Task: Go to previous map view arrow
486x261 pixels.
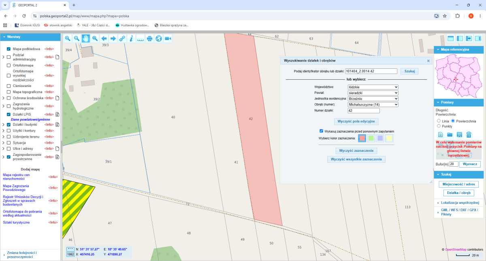Action: [104, 38]
